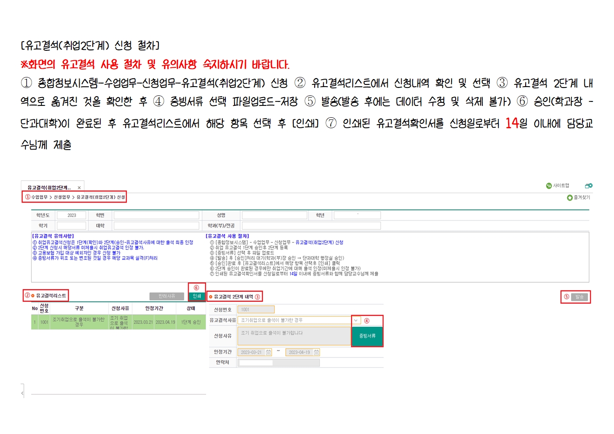Select the 유고결석(취업2단계) tab
This screenshot has height=434, width=614.
[49, 188]
